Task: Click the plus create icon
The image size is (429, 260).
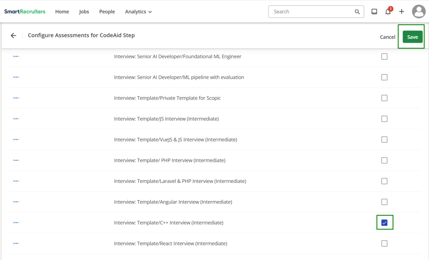Action: coord(401,12)
